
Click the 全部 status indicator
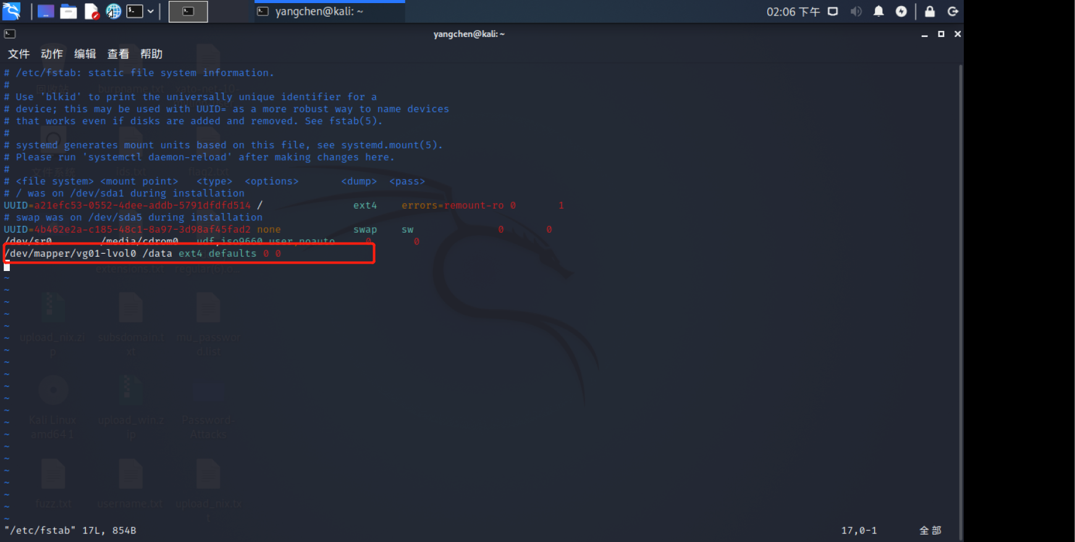click(x=930, y=530)
